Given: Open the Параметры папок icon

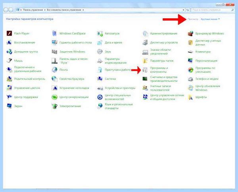Looking at the screenshot, I should (x=145, y=60).
